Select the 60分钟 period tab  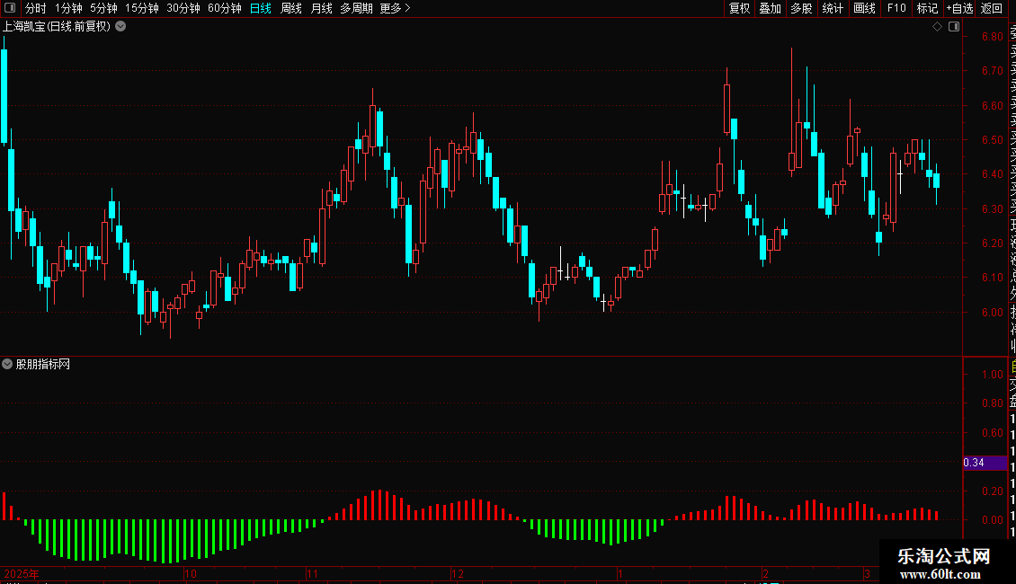coord(224,8)
